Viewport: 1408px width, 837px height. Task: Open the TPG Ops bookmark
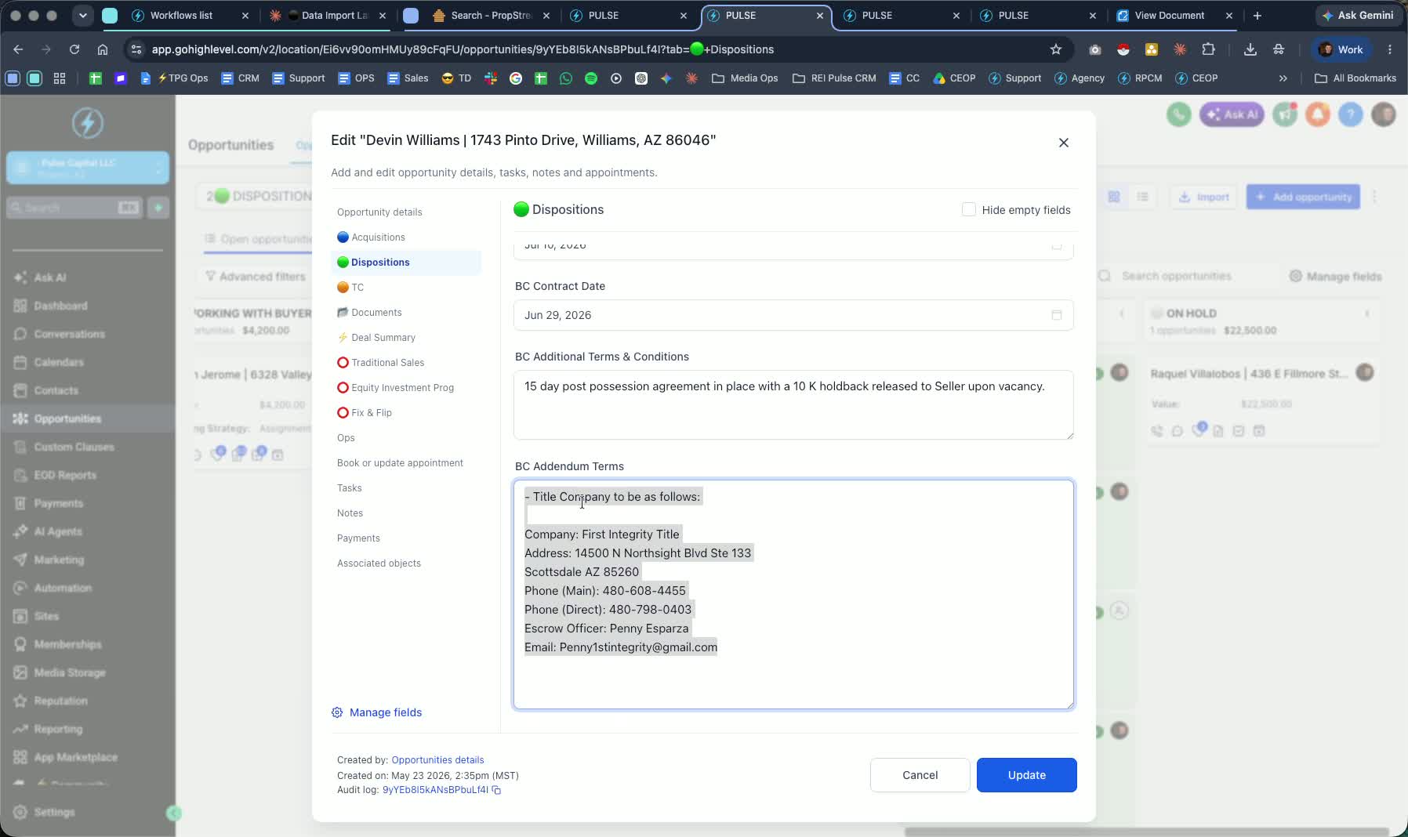[x=174, y=78]
